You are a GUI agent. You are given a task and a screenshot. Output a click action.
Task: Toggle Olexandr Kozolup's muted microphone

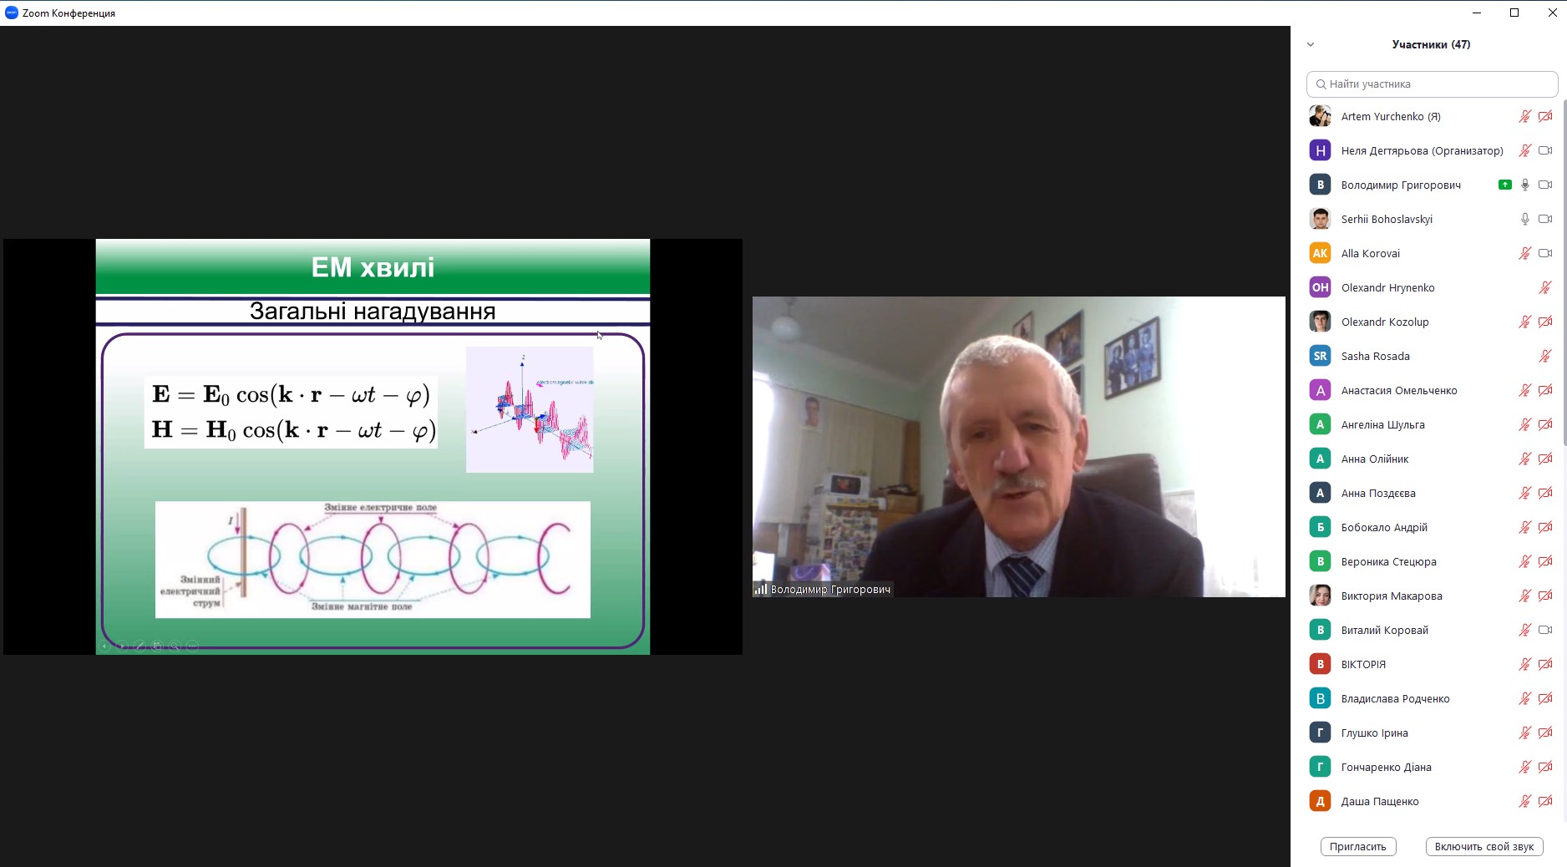coord(1524,322)
